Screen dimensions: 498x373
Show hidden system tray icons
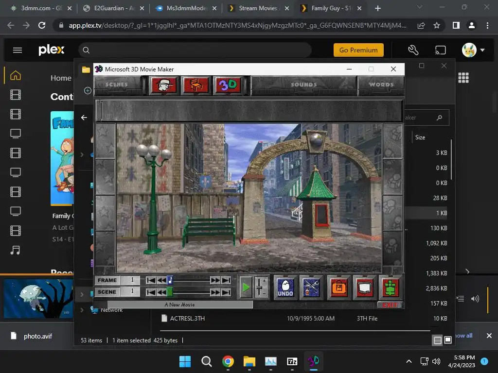pyautogui.click(x=409, y=361)
